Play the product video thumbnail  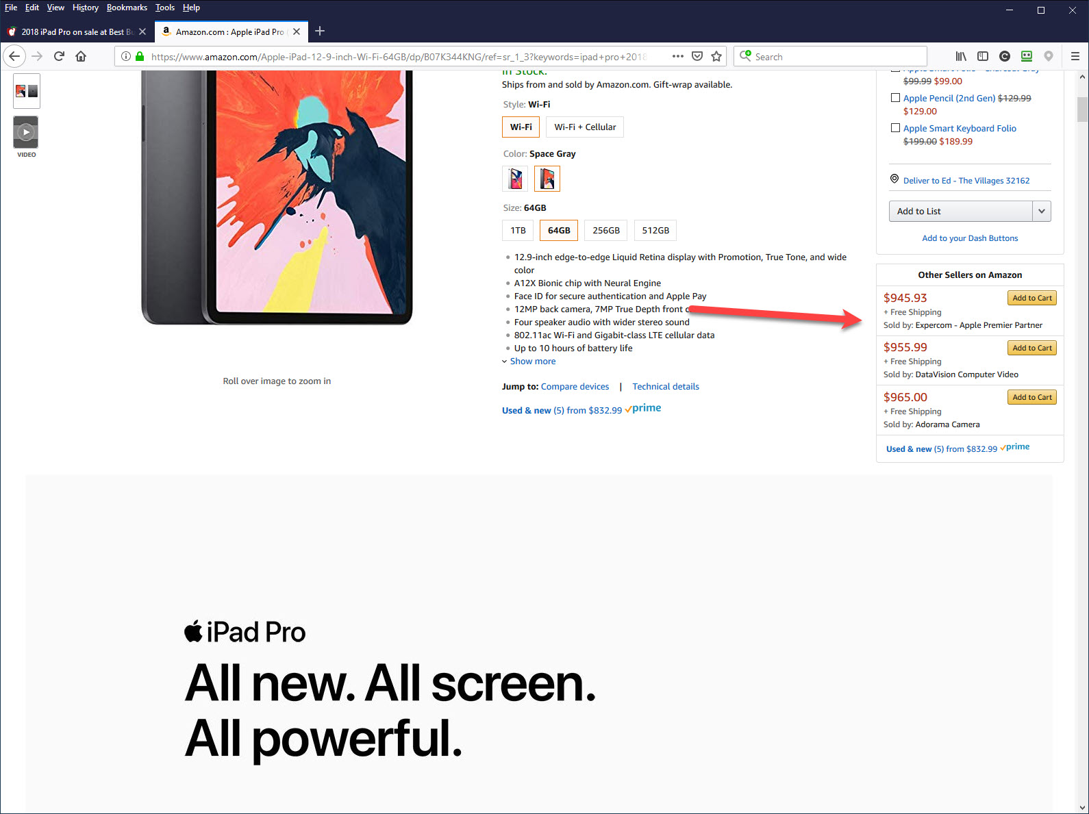(x=26, y=132)
